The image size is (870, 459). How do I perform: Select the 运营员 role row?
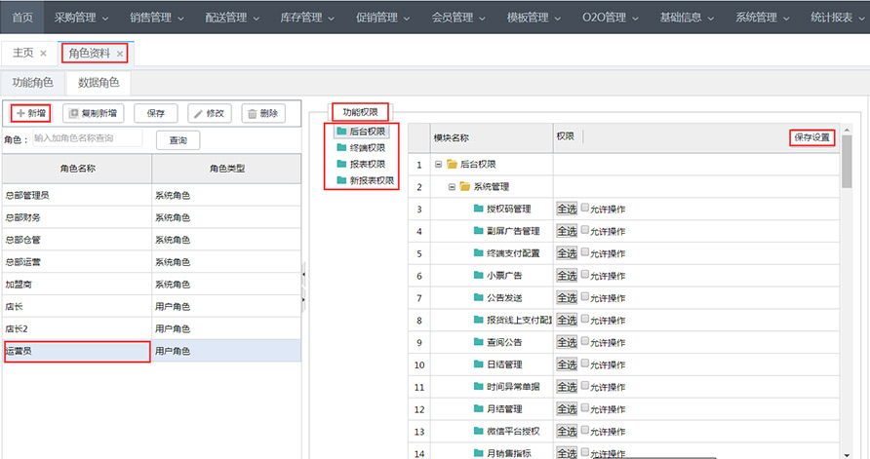[151, 351]
